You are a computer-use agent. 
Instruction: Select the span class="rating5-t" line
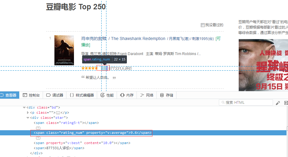[66, 123]
